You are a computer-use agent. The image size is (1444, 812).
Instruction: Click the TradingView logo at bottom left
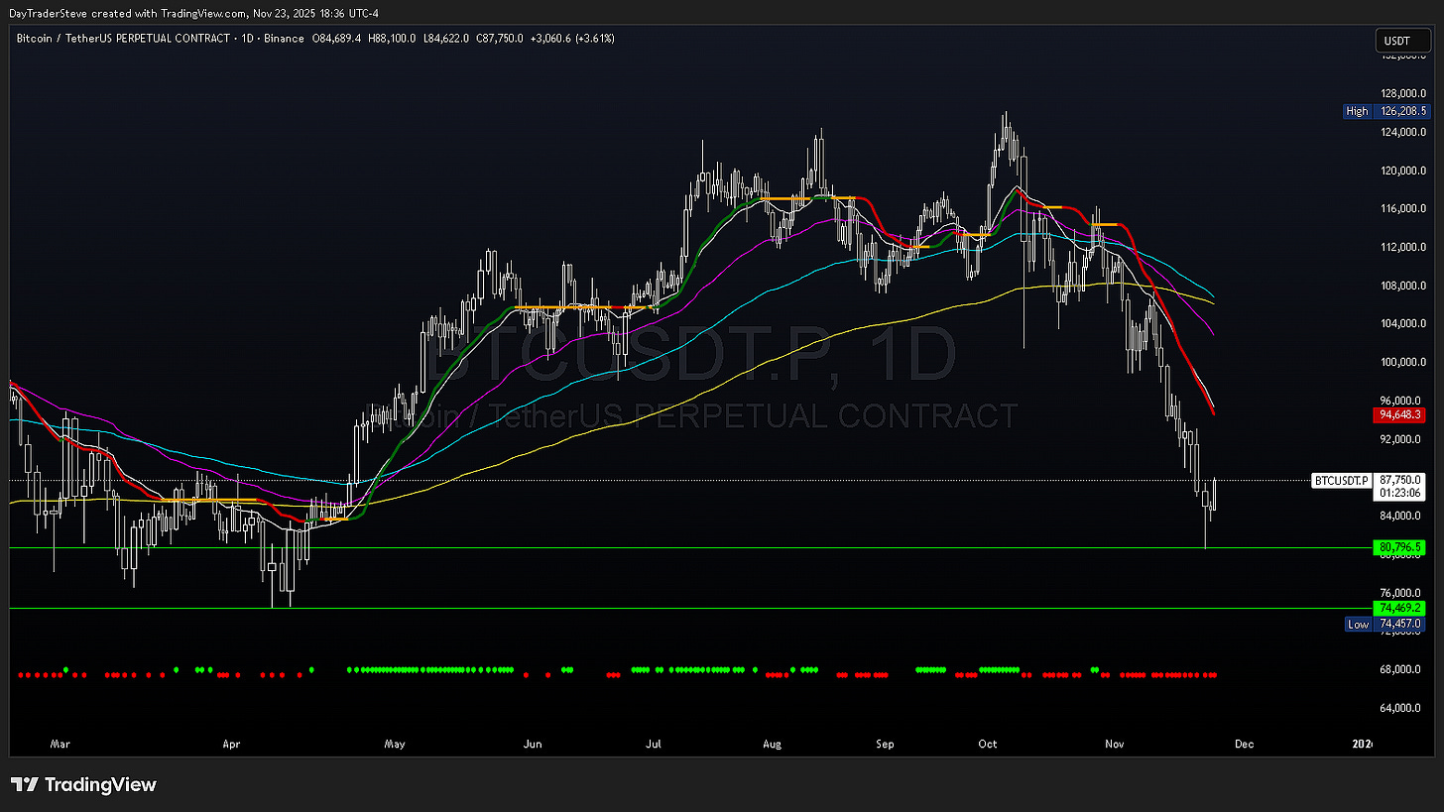click(83, 784)
